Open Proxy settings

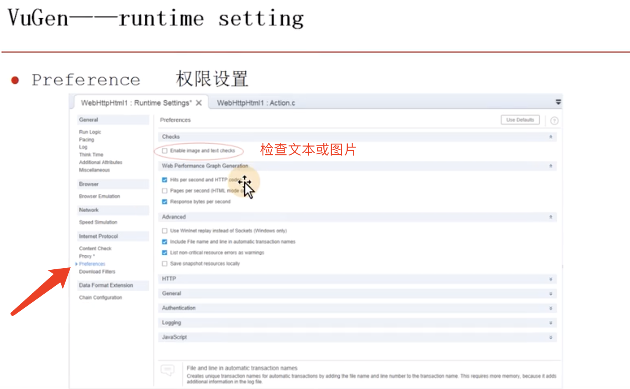[x=87, y=256]
